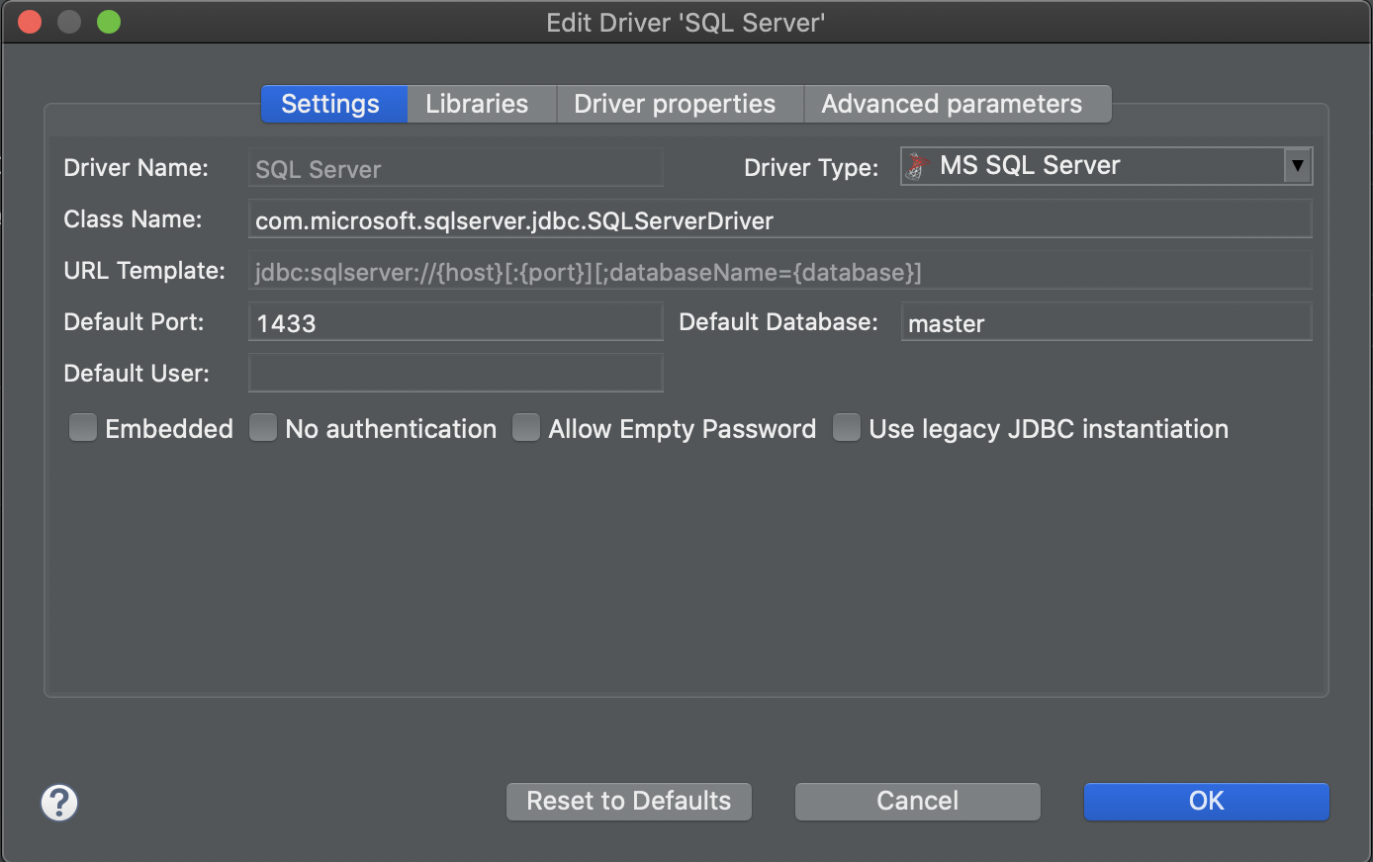Click the Reset to Defaults button
The width and height of the screenshot is (1373, 862).
[x=628, y=801]
